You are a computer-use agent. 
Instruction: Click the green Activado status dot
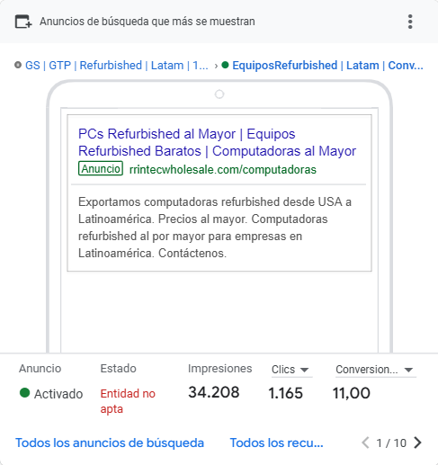point(24,392)
